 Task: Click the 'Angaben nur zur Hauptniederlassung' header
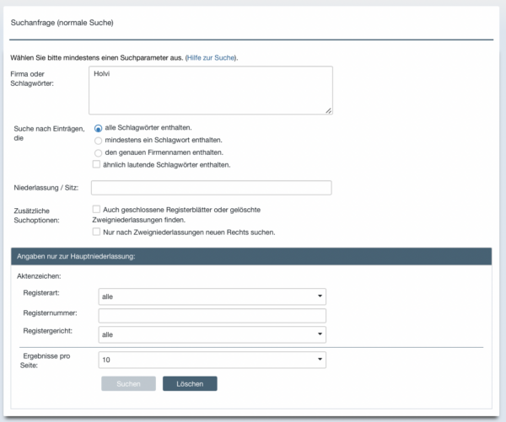251,256
